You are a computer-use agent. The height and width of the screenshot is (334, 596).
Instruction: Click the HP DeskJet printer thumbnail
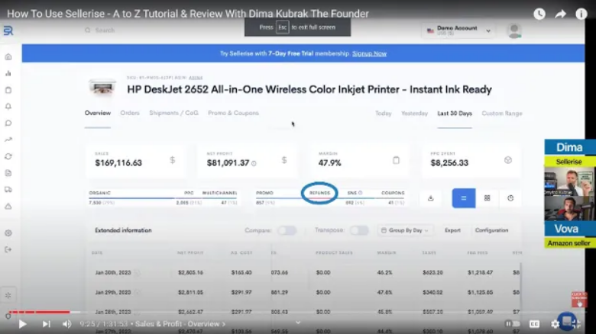tap(102, 88)
